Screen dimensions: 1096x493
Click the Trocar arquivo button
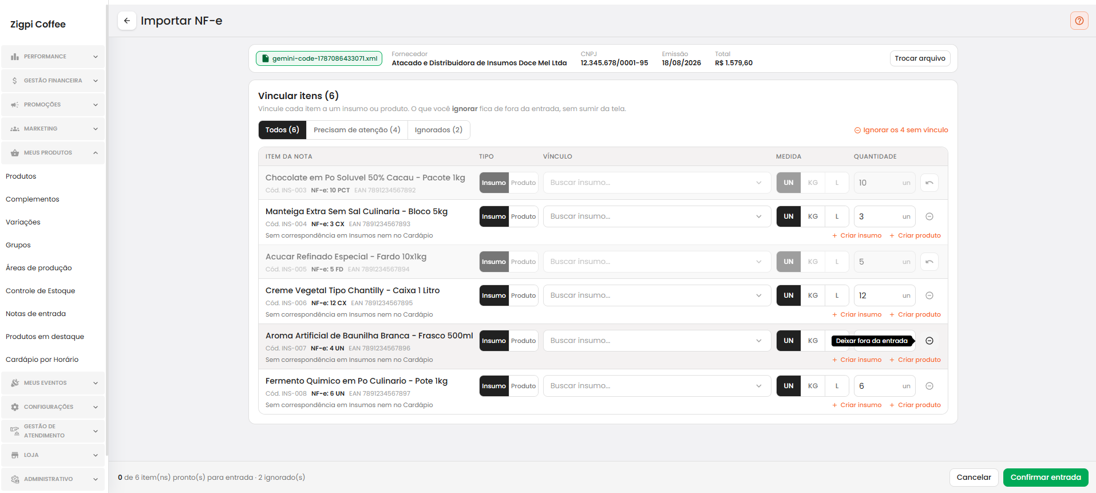920,58
